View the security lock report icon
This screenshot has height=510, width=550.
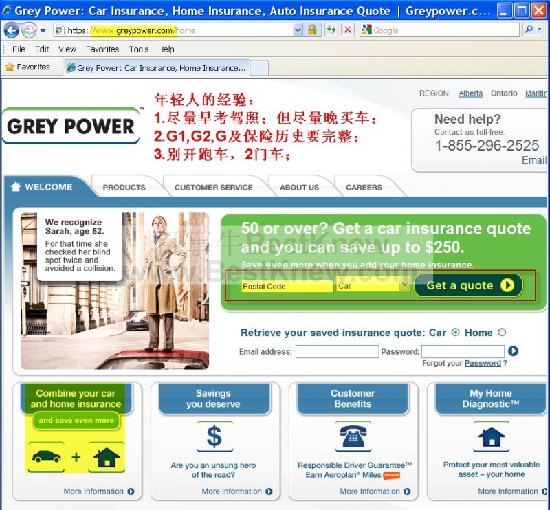point(312,30)
